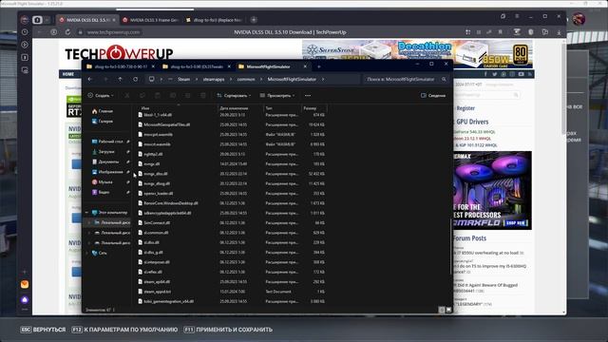Sort by the Размер column header

(x=310, y=108)
